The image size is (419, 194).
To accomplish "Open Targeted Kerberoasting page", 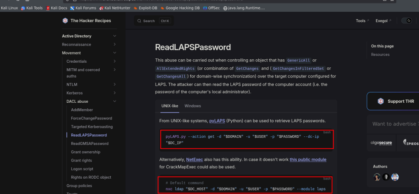I will 92,127.
